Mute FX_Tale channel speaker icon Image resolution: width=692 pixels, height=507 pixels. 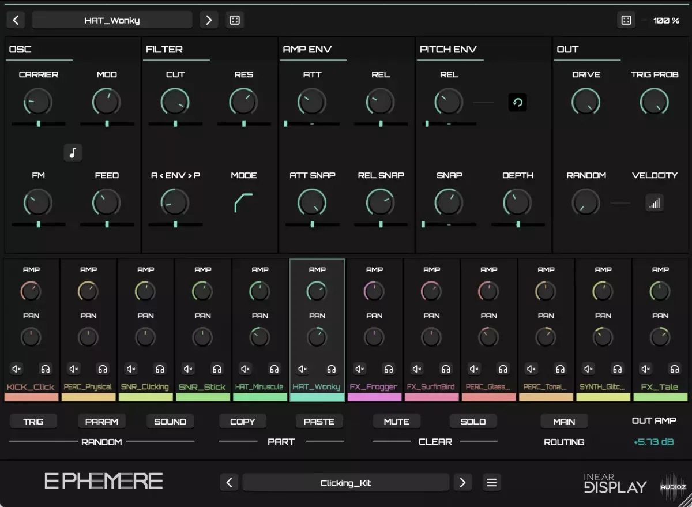(646, 369)
